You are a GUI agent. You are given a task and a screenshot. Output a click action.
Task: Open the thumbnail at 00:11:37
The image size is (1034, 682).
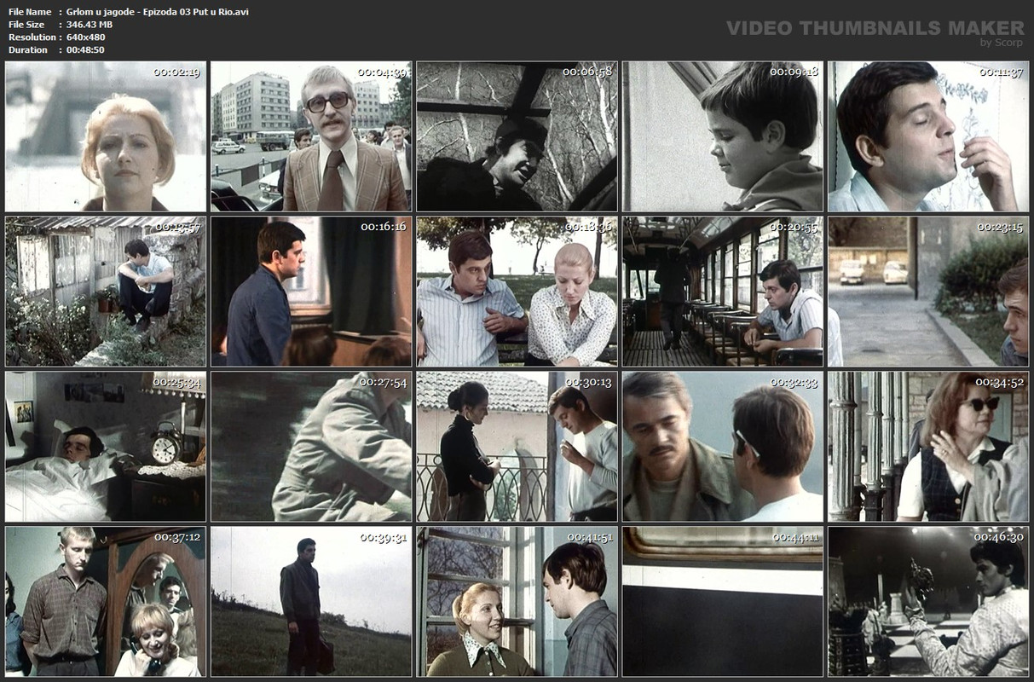(x=928, y=136)
